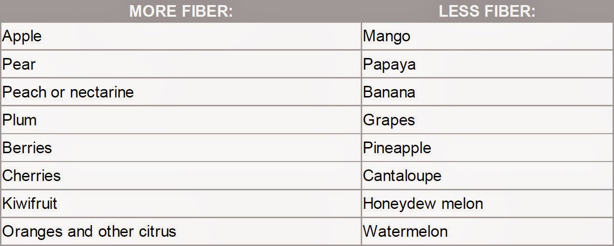Select Oranges and other citrus cell
The height and width of the screenshot is (246, 614).
181,231
